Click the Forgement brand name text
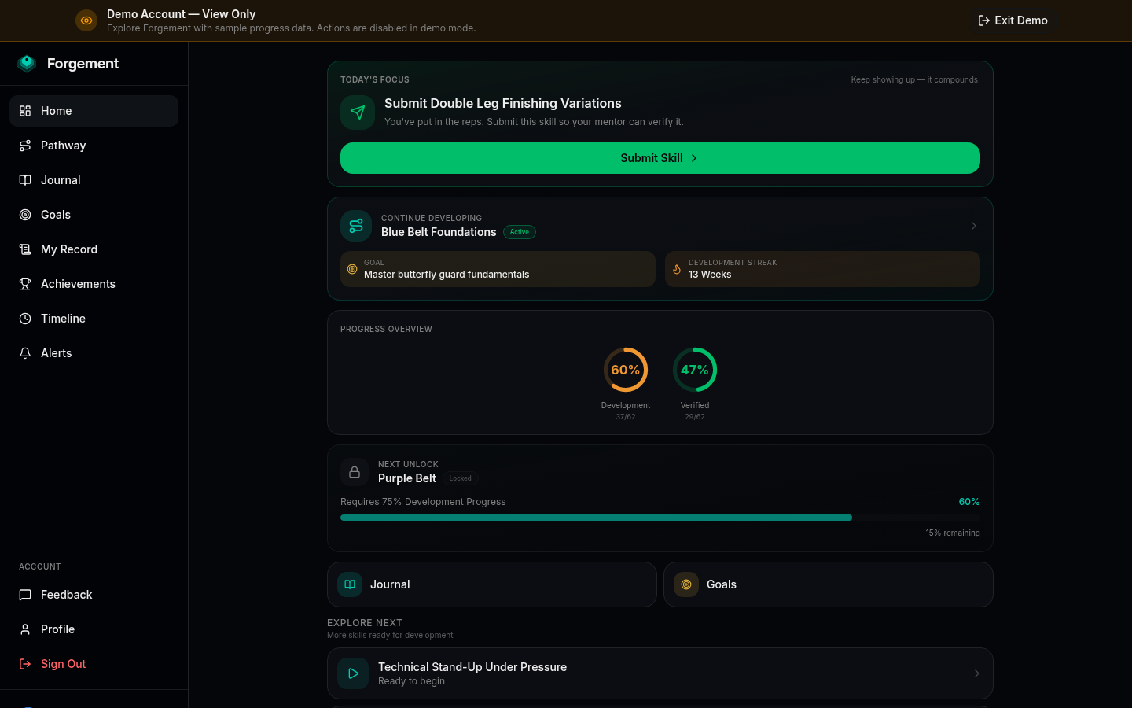This screenshot has width=1132, height=708. coord(83,64)
